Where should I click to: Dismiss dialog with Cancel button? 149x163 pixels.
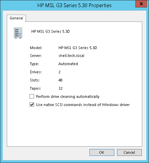click(x=129, y=152)
